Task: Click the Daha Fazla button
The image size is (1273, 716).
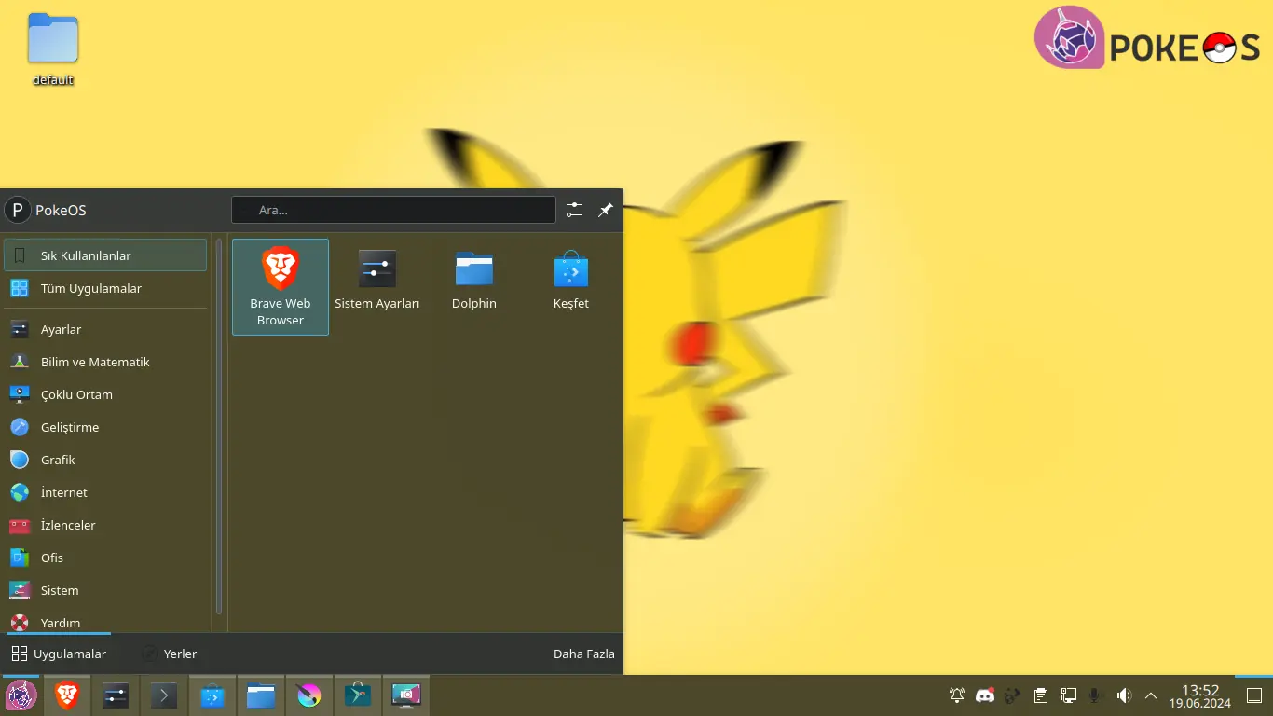Action: 584,654
